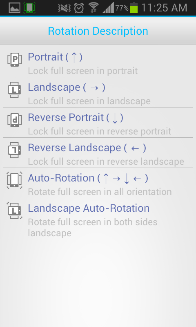Tap the Portrait 'P' phone icon

click(x=15, y=60)
